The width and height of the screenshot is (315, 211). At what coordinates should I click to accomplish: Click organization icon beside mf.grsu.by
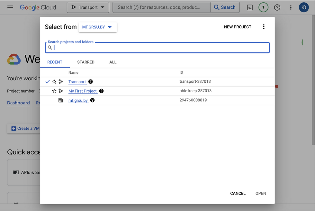[61, 100]
